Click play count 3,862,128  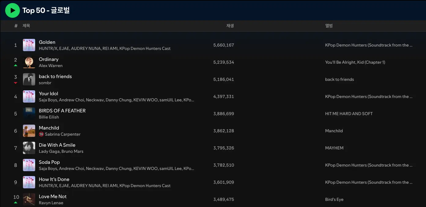click(224, 131)
